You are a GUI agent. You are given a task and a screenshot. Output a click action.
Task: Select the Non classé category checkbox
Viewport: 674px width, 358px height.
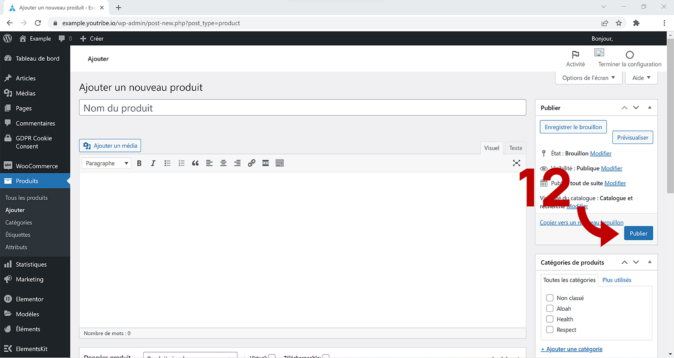(550, 298)
